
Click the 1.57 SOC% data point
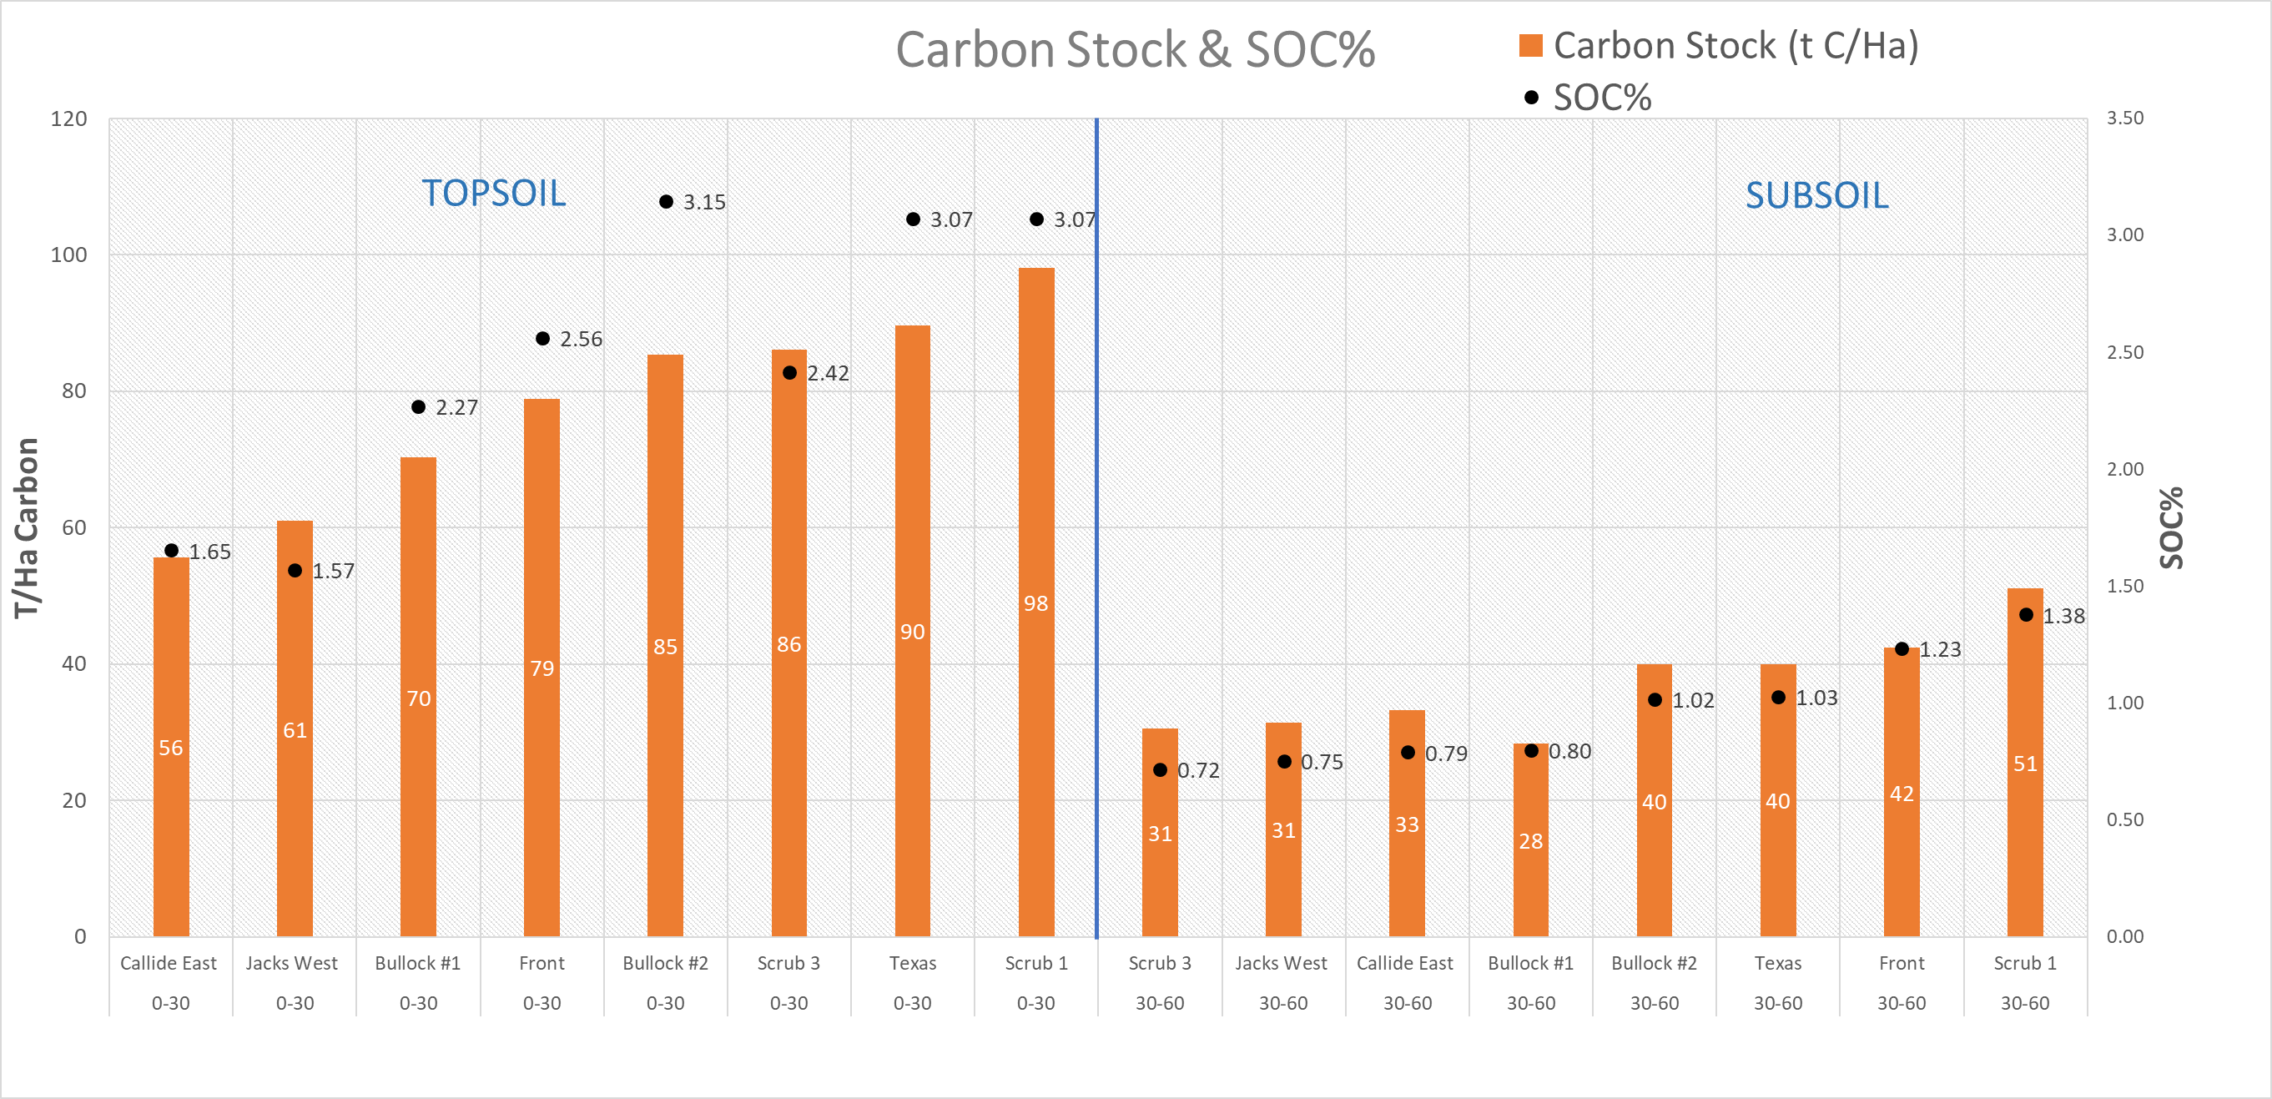pyautogui.click(x=295, y=571)
